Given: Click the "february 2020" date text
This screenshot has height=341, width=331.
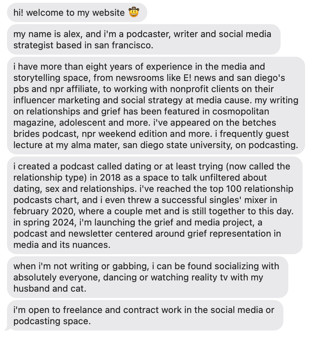Looking at the screenshot, I should point(42,211).
